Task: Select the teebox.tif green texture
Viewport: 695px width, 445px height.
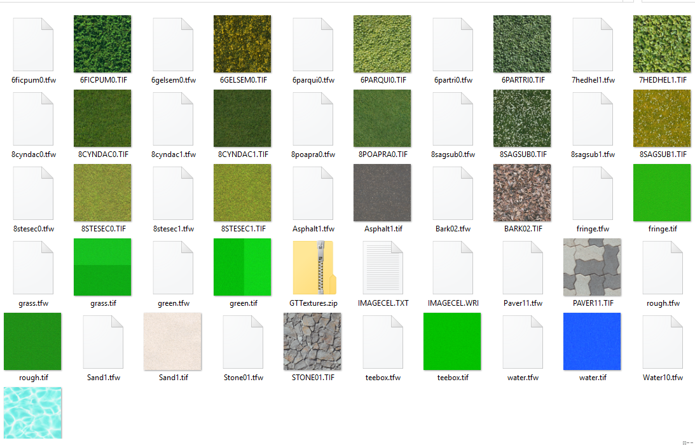Action: pos(452,341)
